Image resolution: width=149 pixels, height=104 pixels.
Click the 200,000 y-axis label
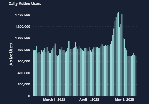pos(24,84)
